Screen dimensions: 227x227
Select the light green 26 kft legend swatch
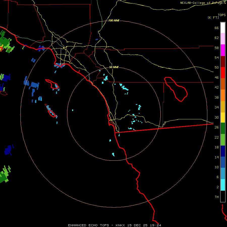tap(223, 140)
